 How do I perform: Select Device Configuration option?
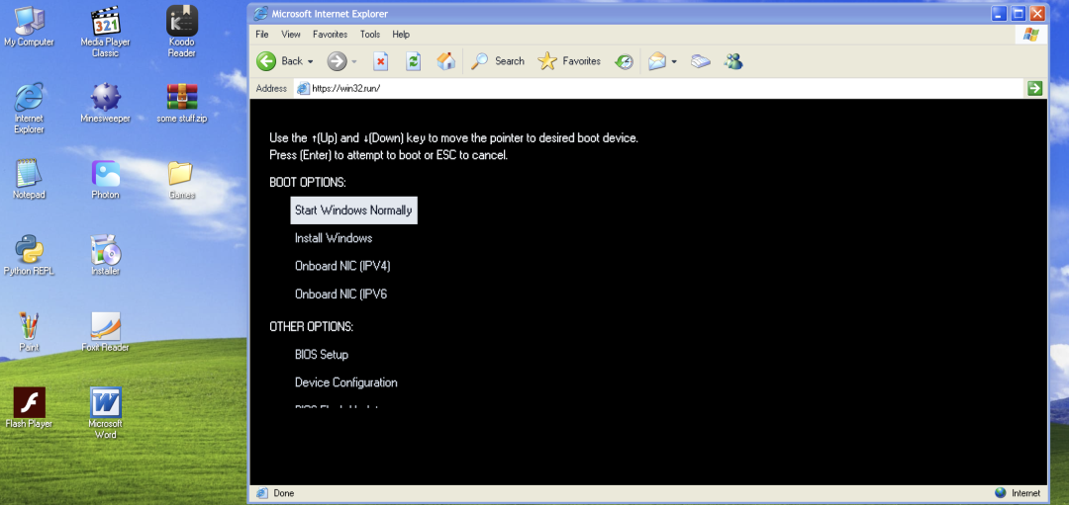(346, 382)
